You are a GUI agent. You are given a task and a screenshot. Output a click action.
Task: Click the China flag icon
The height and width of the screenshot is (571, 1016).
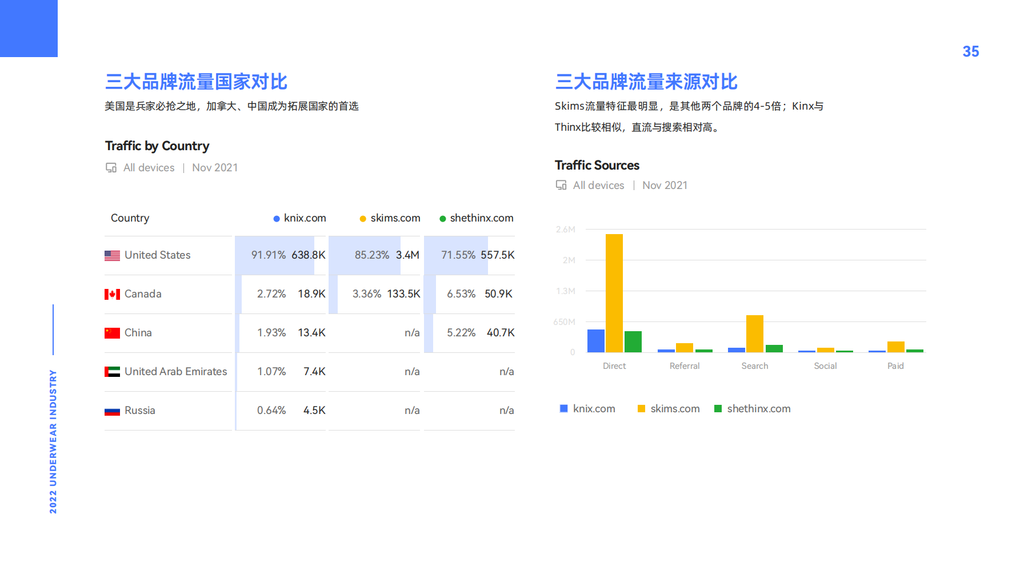coord(112,333)
